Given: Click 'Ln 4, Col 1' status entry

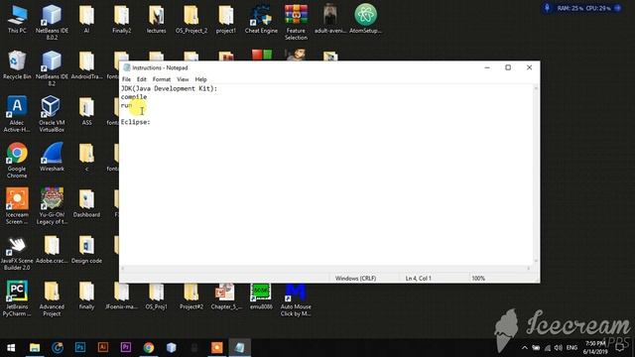Looking at the screenshot, I should [x=419, y=279].
